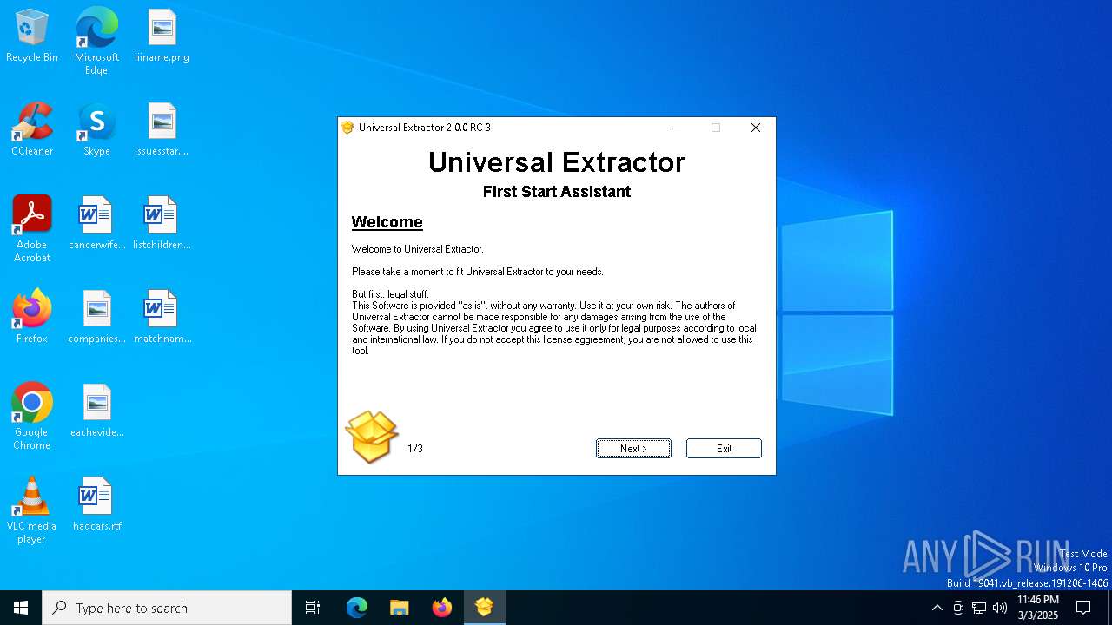
Task: Click the network tray icon
Action: (979, 608)
